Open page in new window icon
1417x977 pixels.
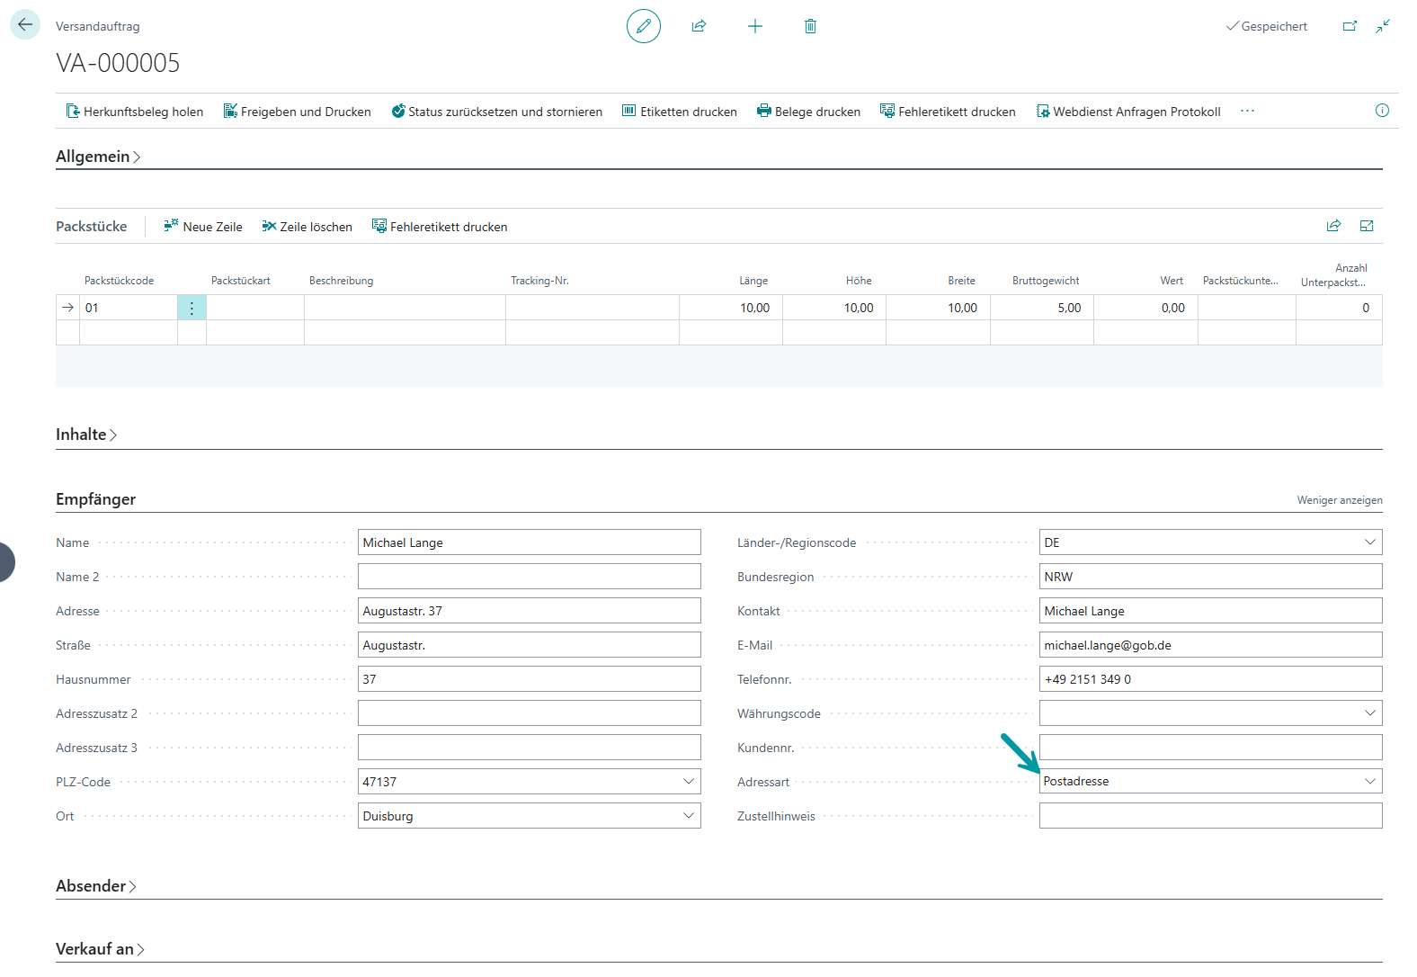coord(1350,26)
